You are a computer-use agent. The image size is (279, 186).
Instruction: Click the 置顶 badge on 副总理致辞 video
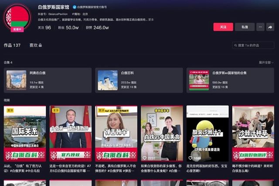click(x=55, y=110)
